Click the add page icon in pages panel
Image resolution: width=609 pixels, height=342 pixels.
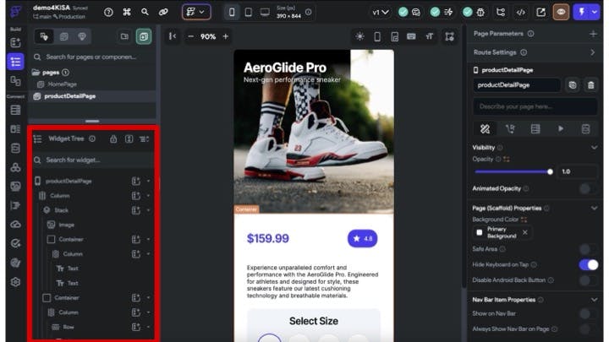pos(144,36)
